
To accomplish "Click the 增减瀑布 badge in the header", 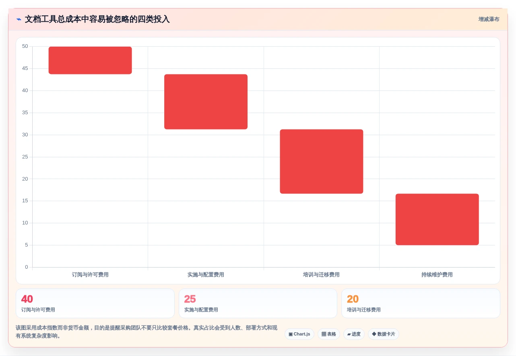I will 489,19.
